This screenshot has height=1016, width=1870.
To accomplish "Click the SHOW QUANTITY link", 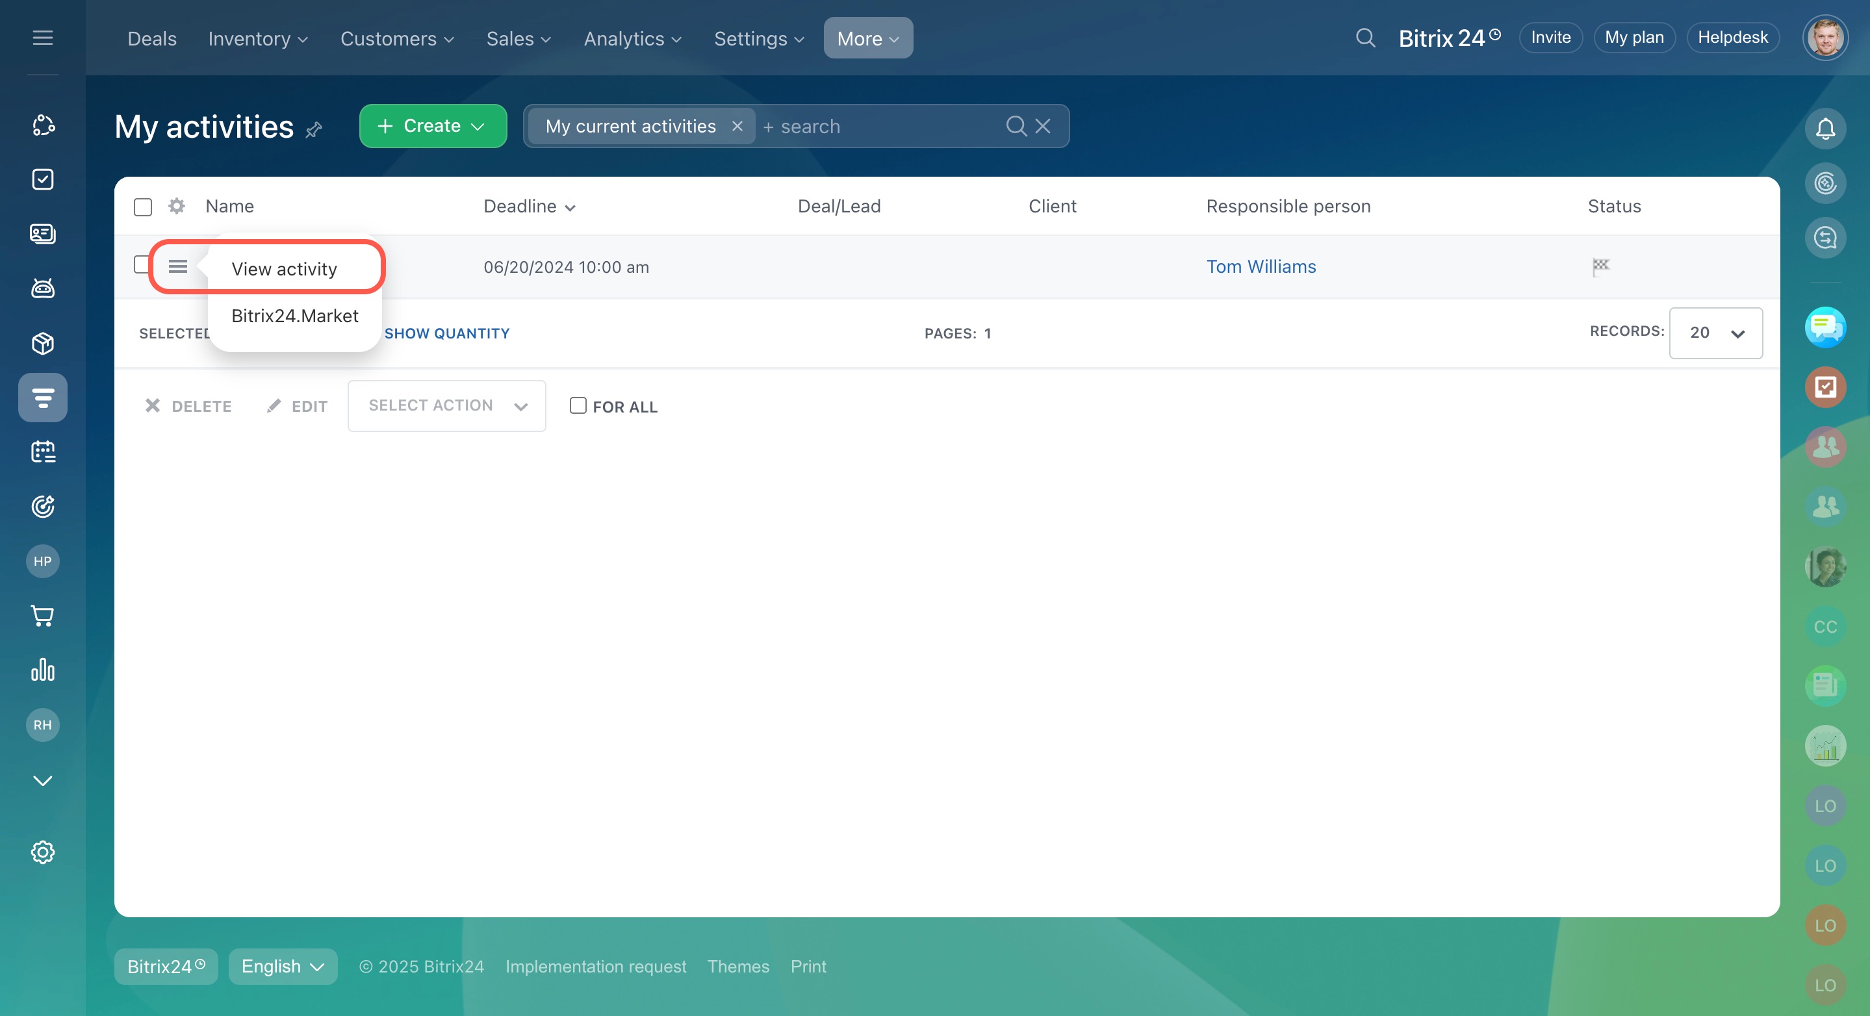I will (446, 333).
